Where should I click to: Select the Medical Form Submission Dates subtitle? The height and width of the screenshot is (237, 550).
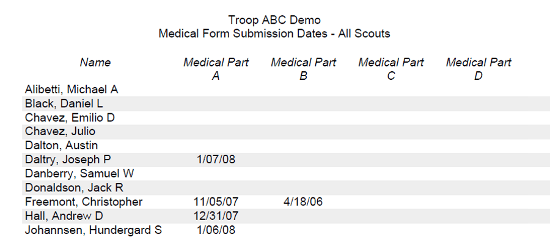coord(274,34)
